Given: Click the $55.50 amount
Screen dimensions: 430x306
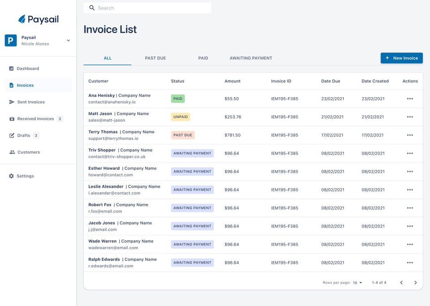Looking at the screenshot, I should (232, 99).
